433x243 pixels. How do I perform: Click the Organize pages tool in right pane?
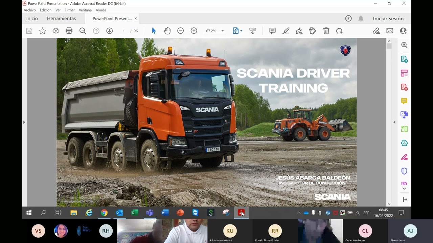[404, 73]
